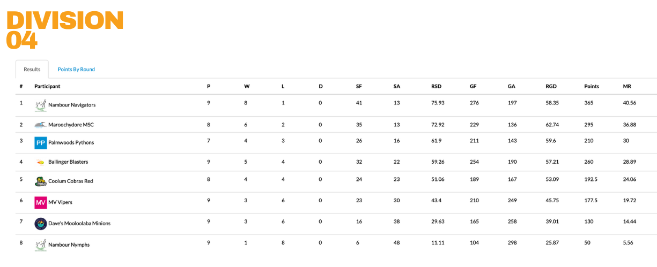Switch to the Points By Round tab
The image size is (657, 267).
[x=76, y=70]
